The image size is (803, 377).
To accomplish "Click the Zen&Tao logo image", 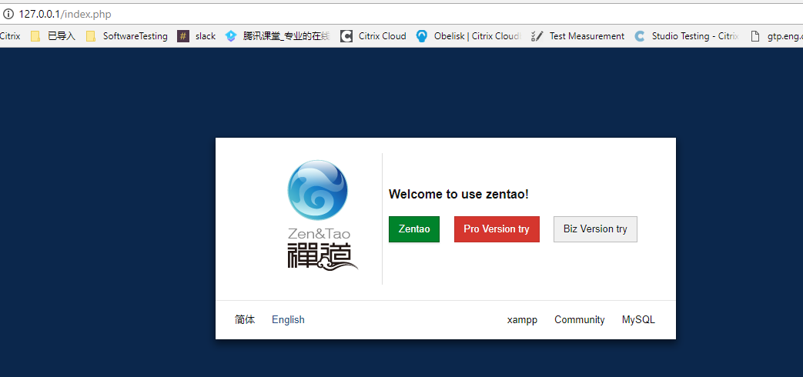I will [322, 215].
